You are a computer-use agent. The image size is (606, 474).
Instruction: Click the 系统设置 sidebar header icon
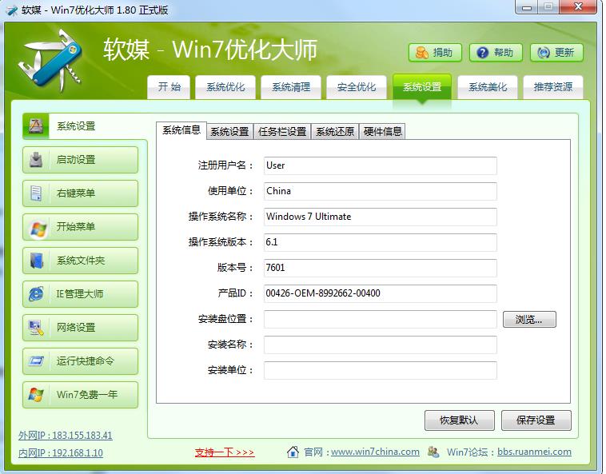tap(36, 126)
